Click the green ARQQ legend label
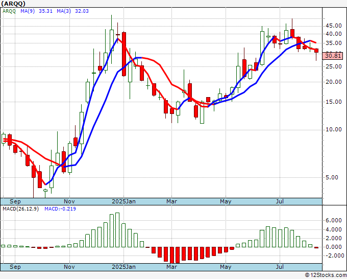This screenshot has height=279, width=347. click(9, 11)
